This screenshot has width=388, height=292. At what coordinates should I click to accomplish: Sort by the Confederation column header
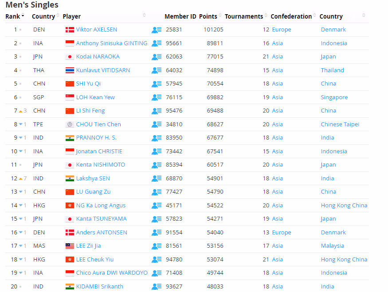click(291, 16)
